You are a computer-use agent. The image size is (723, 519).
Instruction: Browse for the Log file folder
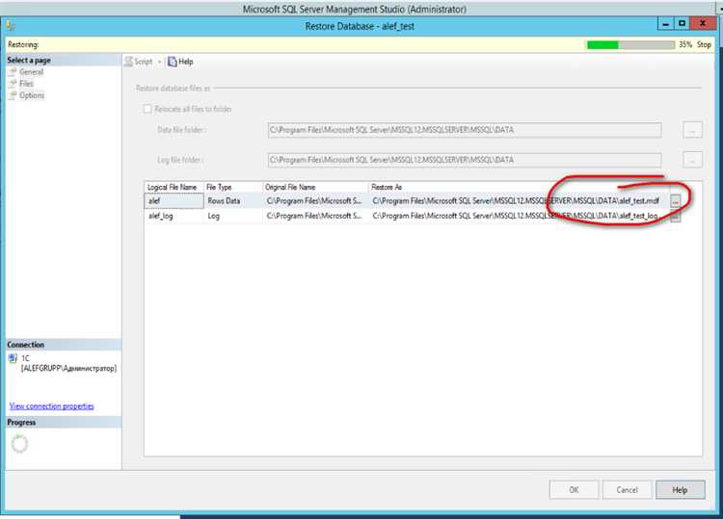tap(692, 160)
